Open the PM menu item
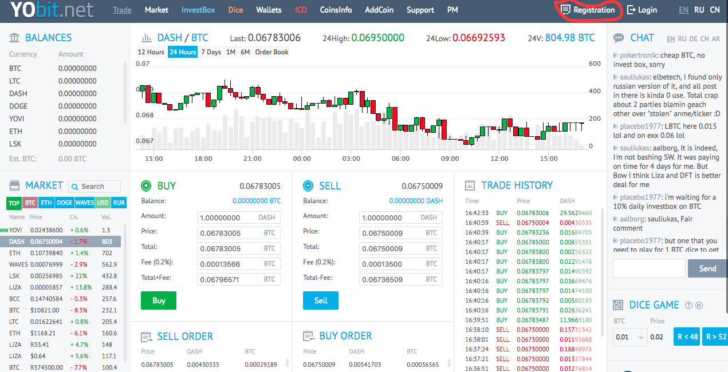This screenshot has height=372, width=728. [452, 10]
